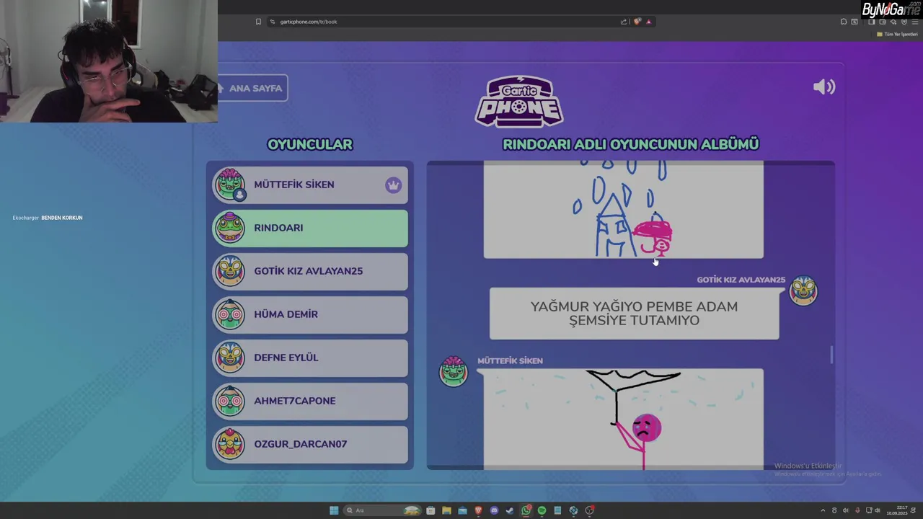Click the pink stickman umbrella drawing
Image resolution: width=923 pixels, height=519 pixels.
click(623, 419)
